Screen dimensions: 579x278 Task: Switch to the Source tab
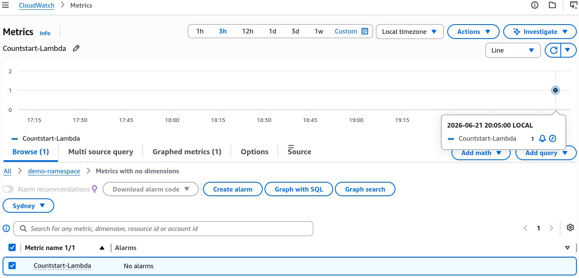(x=299, y=152)
